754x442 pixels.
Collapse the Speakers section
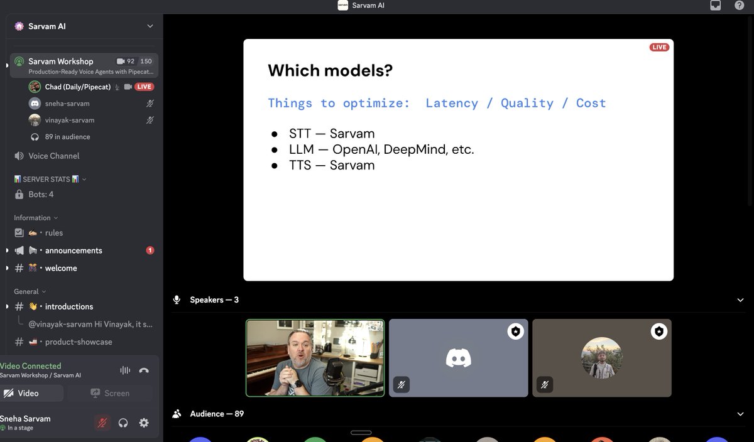pos(740,299)
